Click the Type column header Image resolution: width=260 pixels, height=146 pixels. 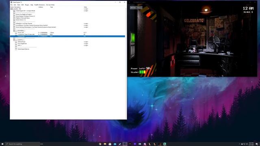coord(52,7)
